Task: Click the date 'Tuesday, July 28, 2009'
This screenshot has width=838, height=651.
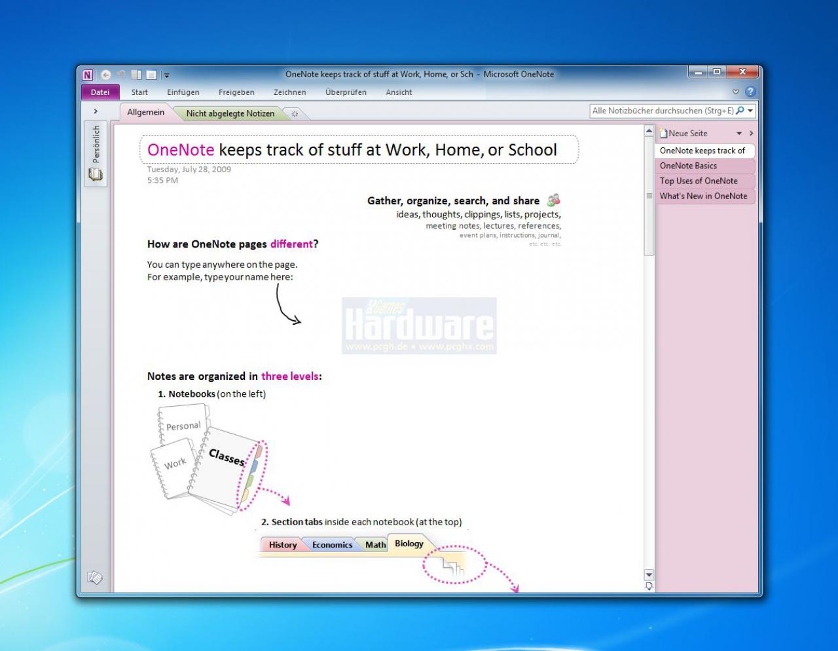Action: (189, 169)
